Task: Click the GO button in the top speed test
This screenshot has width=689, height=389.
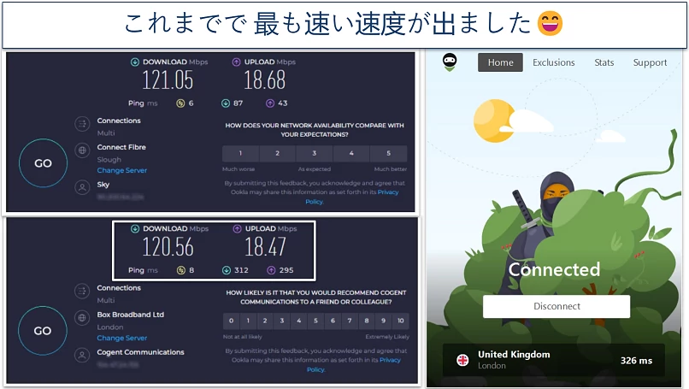Action: coord(43,163)
